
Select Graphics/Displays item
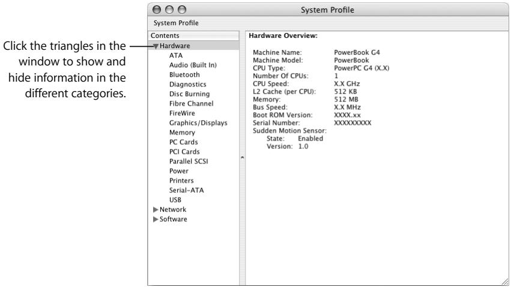[x=198, y=123]
